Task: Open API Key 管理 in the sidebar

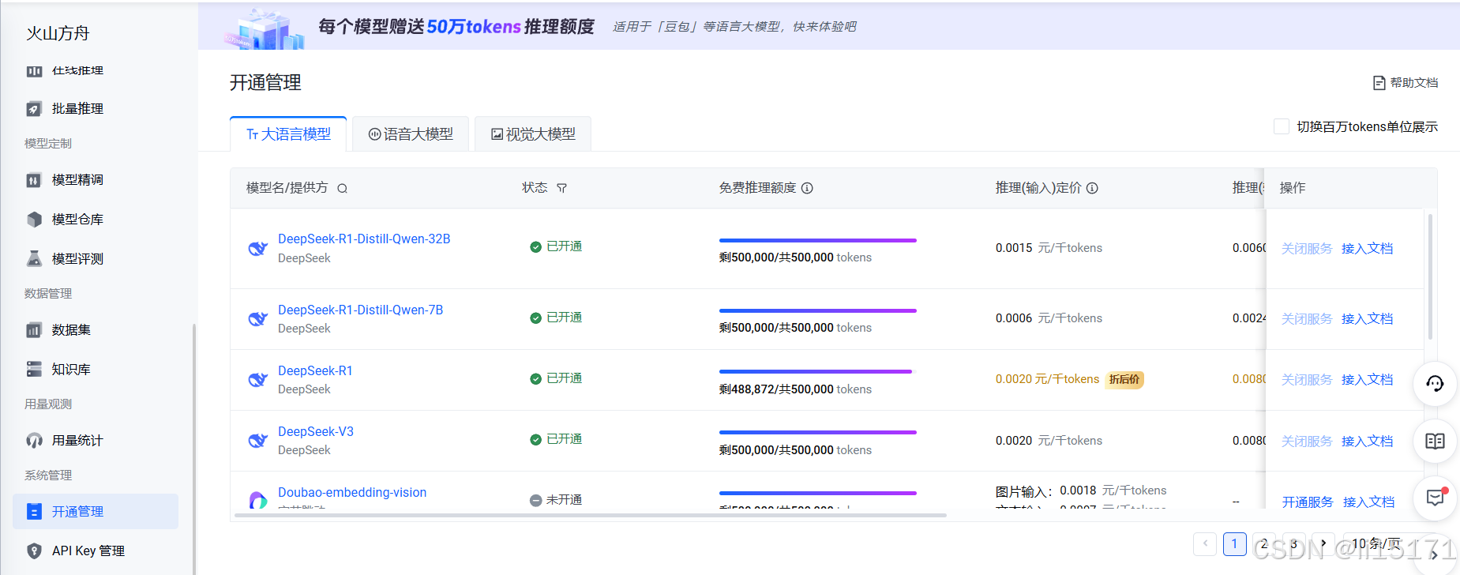Action: tap(96, 551)
